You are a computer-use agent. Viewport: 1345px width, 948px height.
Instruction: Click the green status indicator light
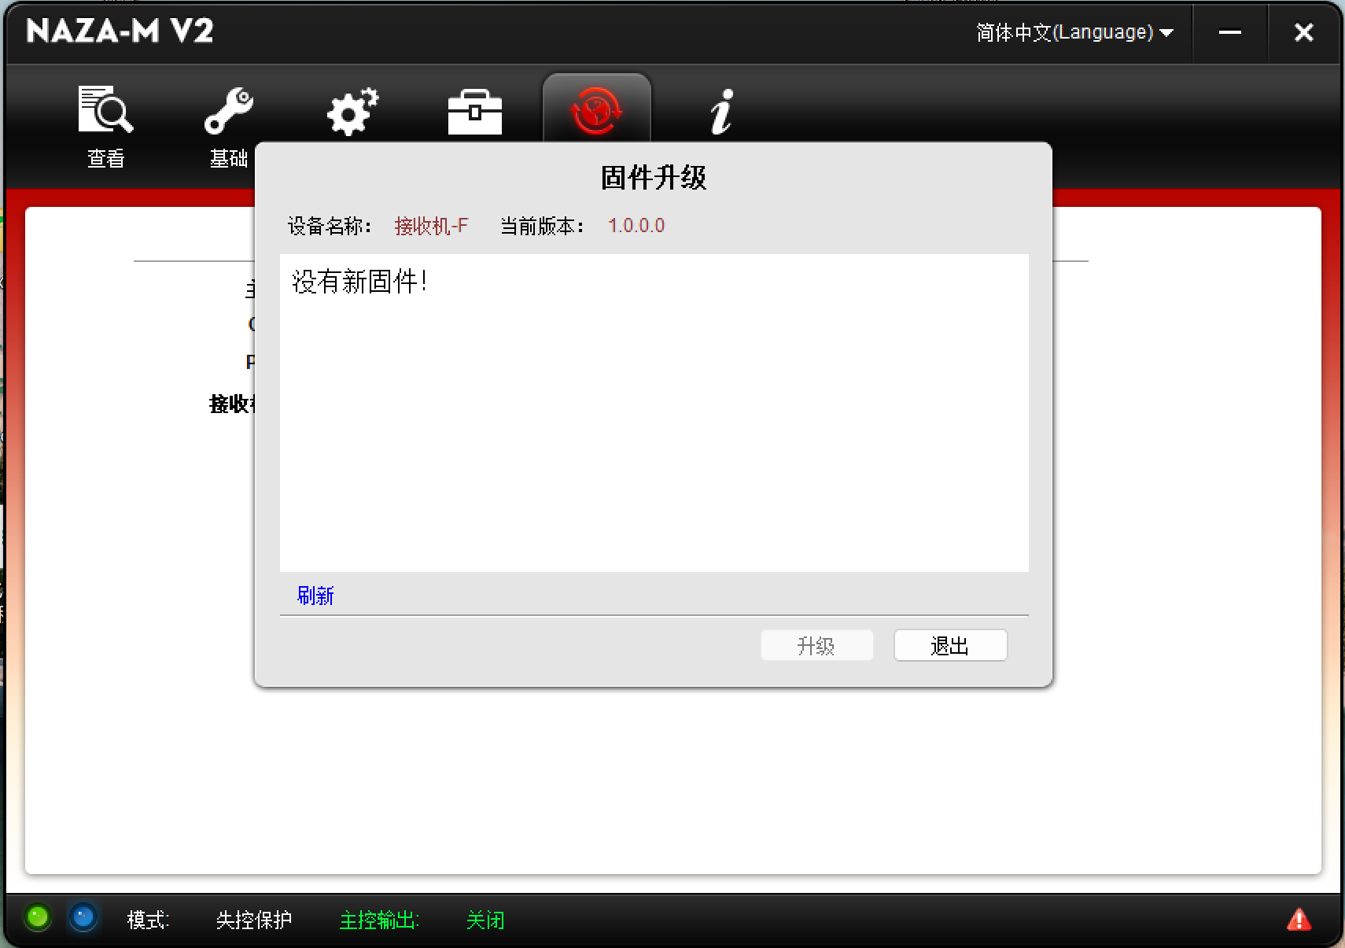click(38, 918)
